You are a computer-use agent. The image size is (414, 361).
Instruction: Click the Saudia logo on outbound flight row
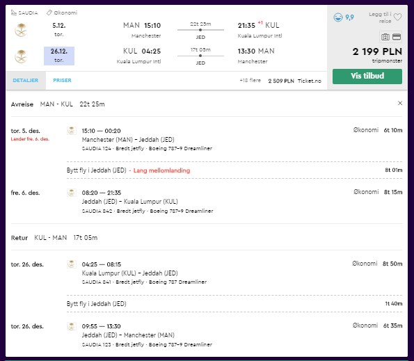click(x=21, y=30)
